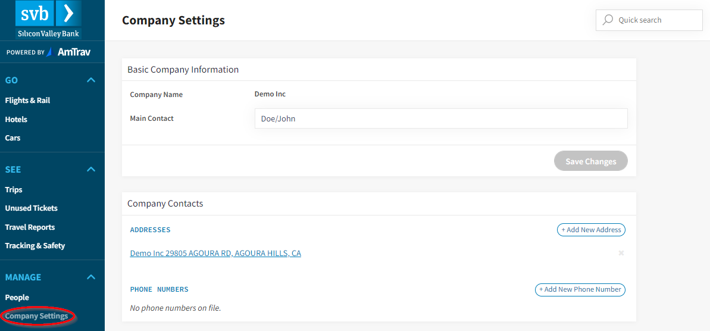View Unused Tickets
Screen dimensions: 710x331
[x=31, y=208]
